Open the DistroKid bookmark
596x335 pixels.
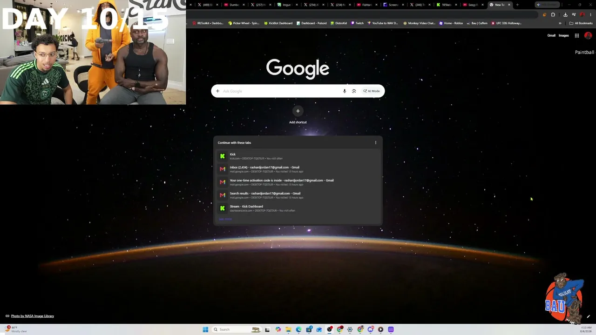click(x=339, y=23)
